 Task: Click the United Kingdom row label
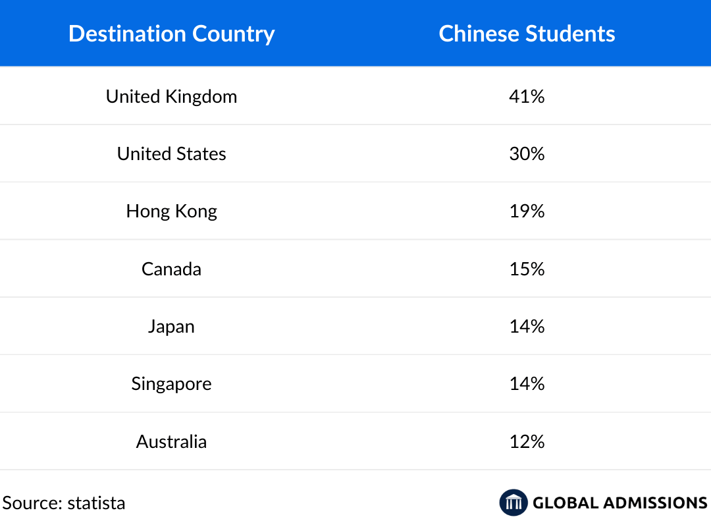[x=171, y=96]
